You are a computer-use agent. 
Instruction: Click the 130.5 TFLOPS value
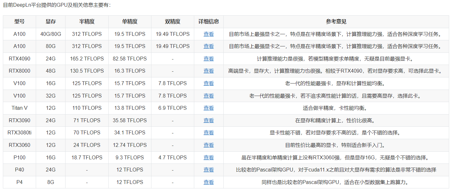[87, 71]
